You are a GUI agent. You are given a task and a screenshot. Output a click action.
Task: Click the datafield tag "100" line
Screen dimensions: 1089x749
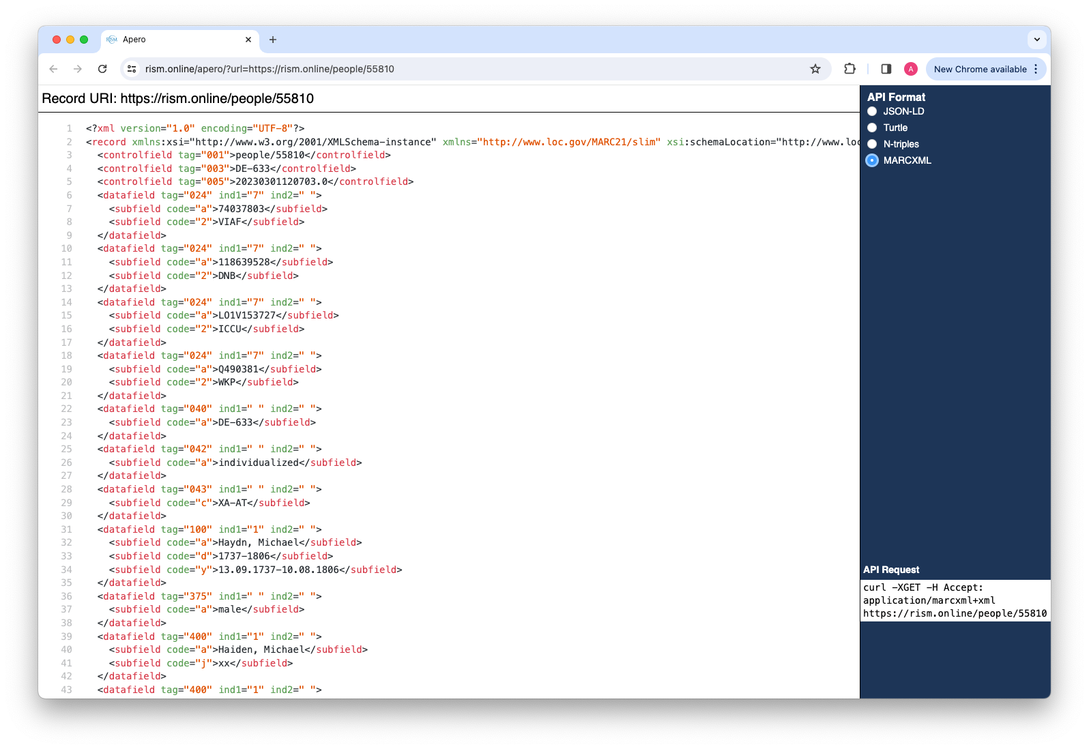(x=209, y=529)
